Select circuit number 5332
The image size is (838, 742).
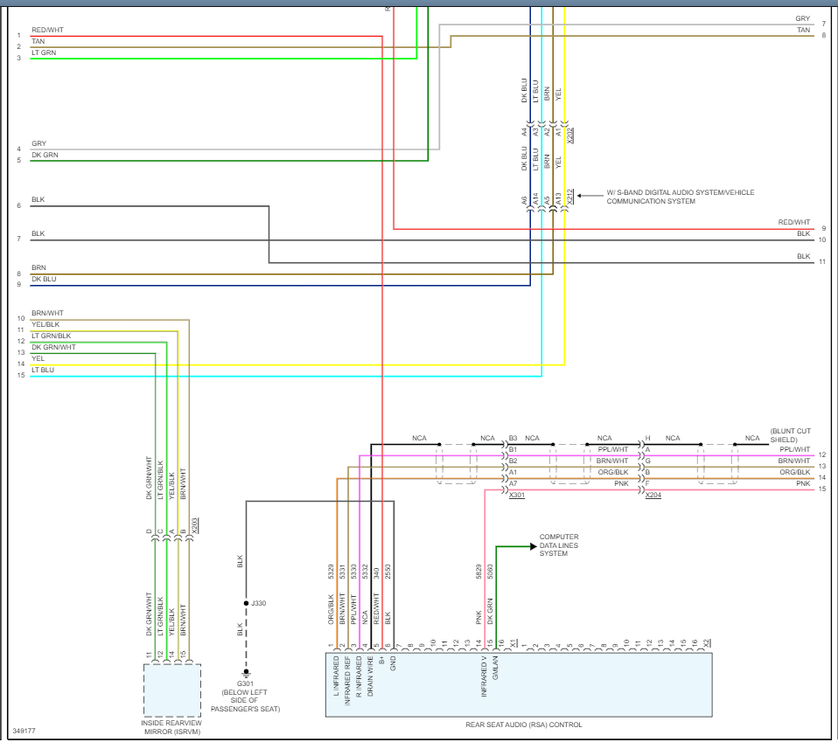point(365,572)
